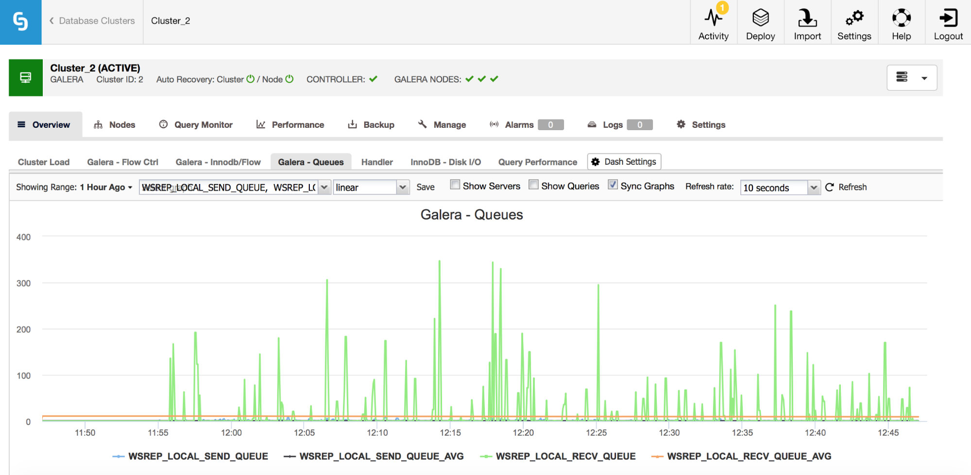
Task: Open the cluster actions dropdown menu
Action: [912, 78]
